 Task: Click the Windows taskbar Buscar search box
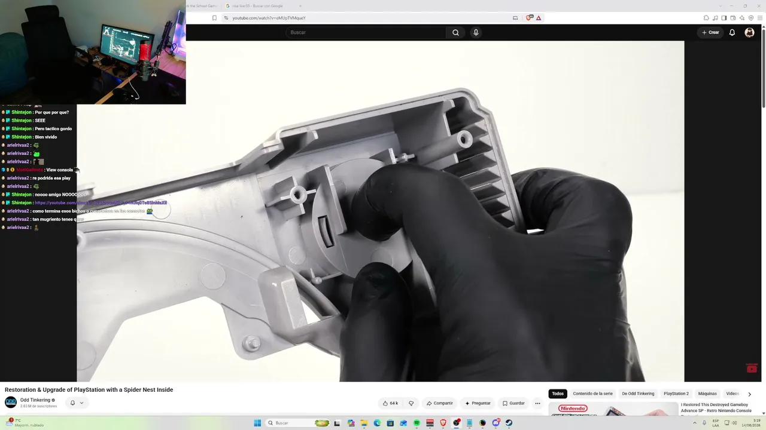[x=298, y=423]
